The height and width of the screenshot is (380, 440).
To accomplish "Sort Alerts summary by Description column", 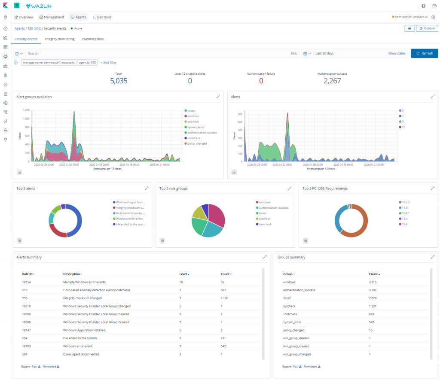I will [x=72, y=274].
